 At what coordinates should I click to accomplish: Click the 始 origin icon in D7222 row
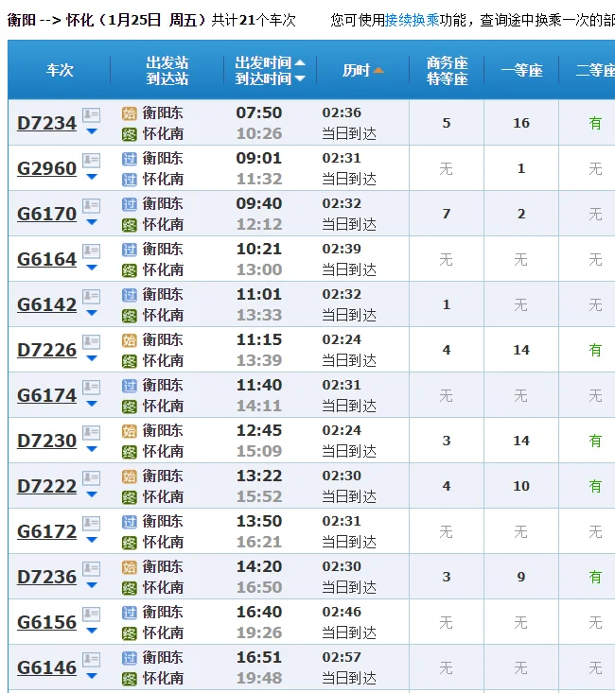pyautogui.click(x=130, y=476)
